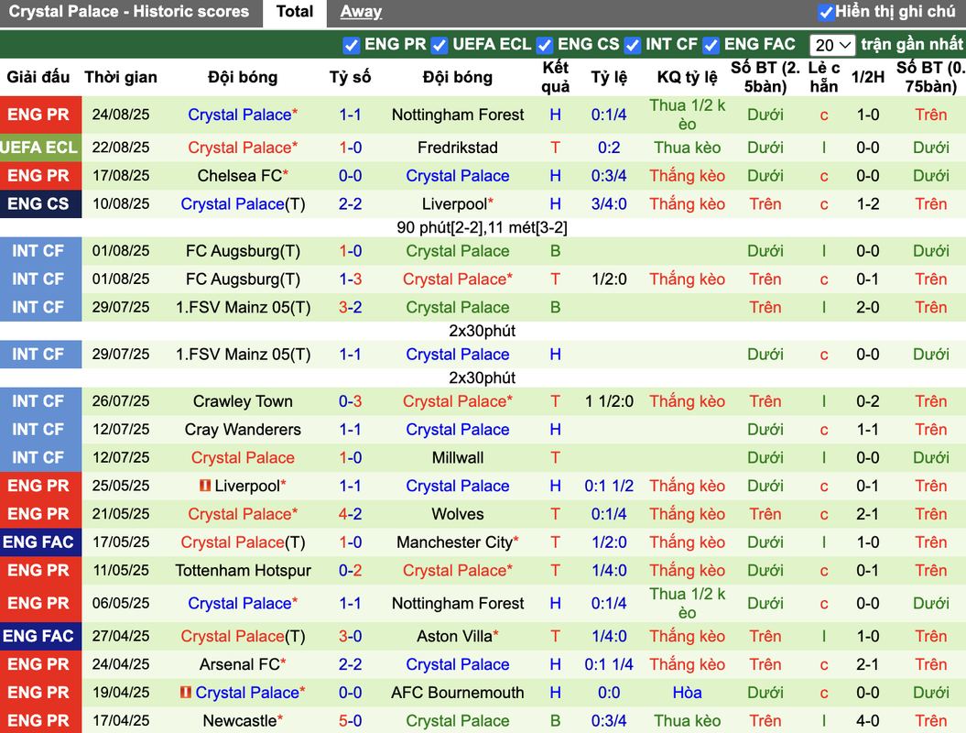This screenshot has width=966, height=733.
Task: Open Chelsea FC team link
Action: [x=240, y=176]
